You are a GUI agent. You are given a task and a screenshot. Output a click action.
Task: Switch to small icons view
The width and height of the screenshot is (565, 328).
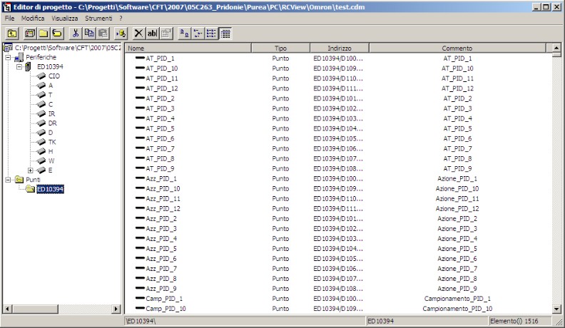point(198,34)
